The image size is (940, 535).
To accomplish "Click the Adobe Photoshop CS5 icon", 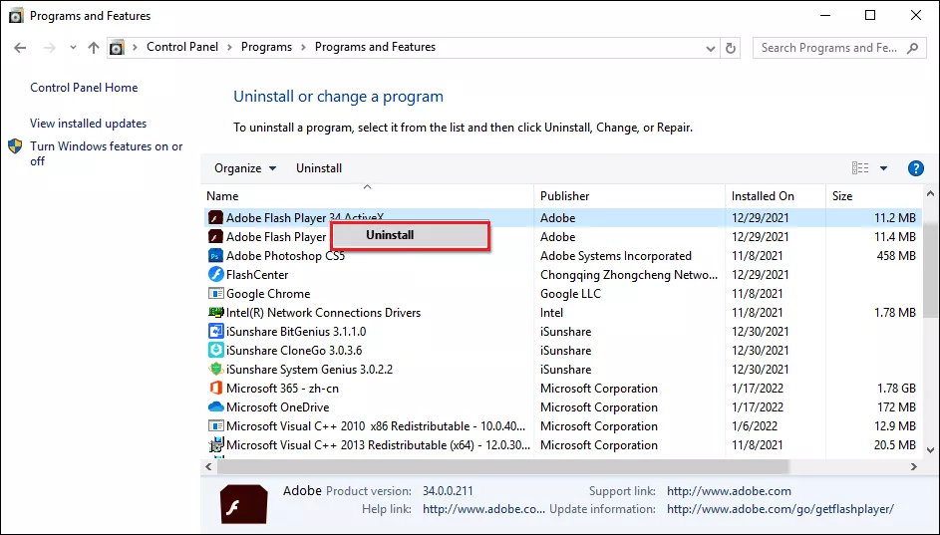I will tap(215, 256).
